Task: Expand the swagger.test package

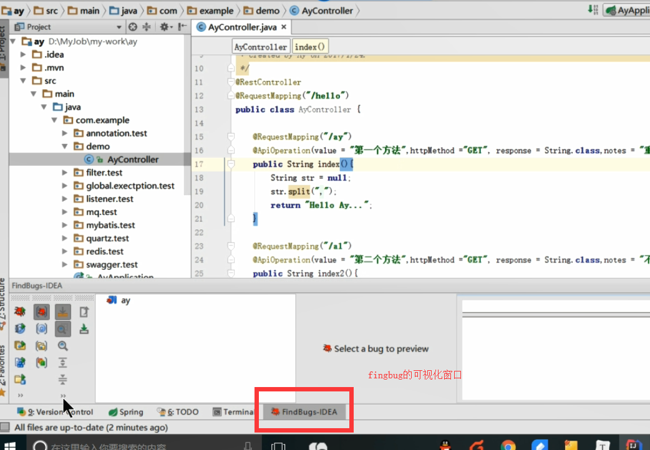Action: click(x=65, y=264)
